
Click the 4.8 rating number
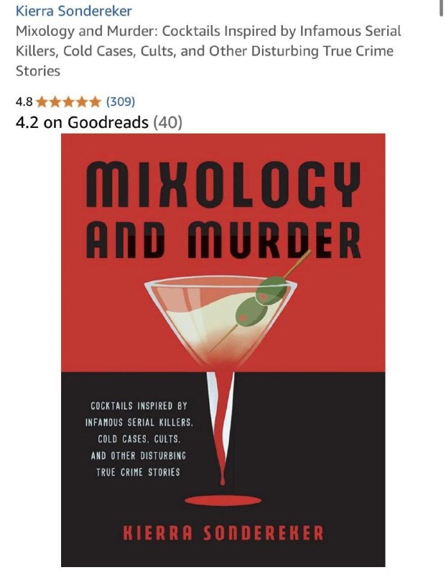[24, 101]
